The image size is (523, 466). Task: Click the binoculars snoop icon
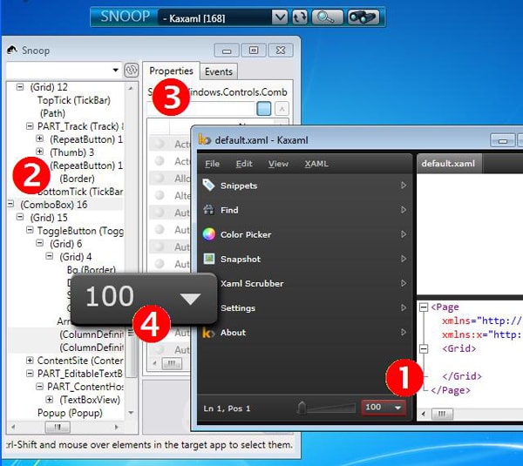tap(363, 17)
